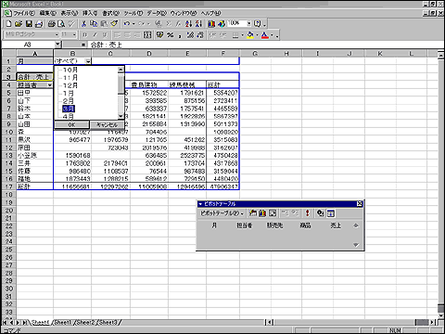Open the font name dropdown
Image resolution: width=445 pixels, height=334 pixels.
coord(57,34)
